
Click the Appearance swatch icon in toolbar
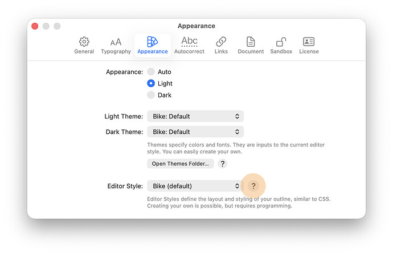pyautogui.click(x=152, y=42)
